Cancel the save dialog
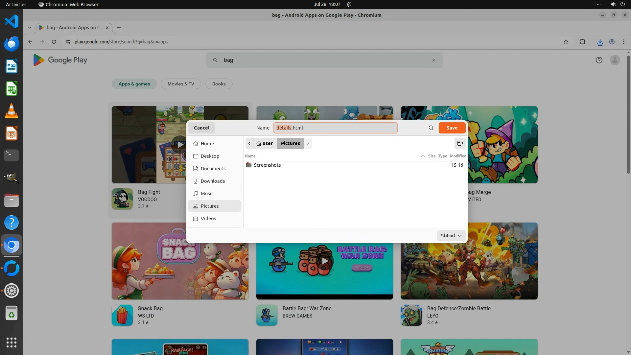631x355 pixels. (201, 128)
